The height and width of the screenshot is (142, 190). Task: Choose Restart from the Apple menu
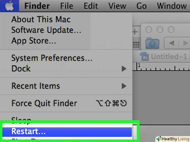pos(29,132)
